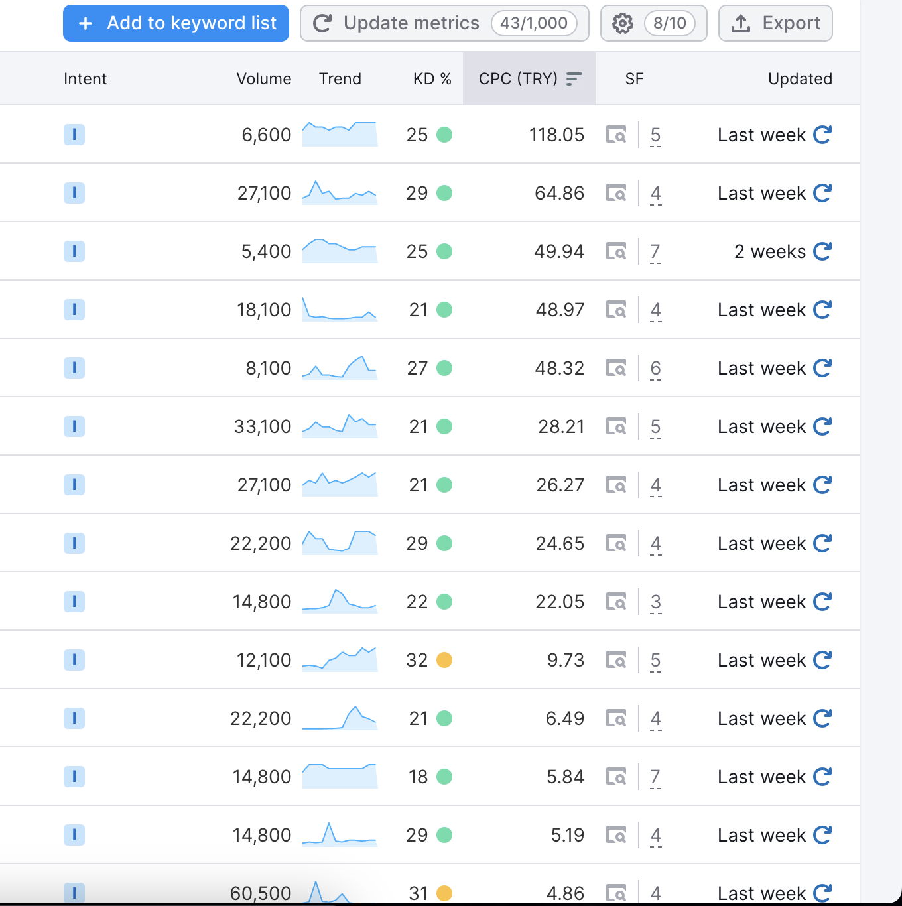Click volume value 33,100
The width and height of the screenshot is (902, 906).
click(x=263, y=426)
